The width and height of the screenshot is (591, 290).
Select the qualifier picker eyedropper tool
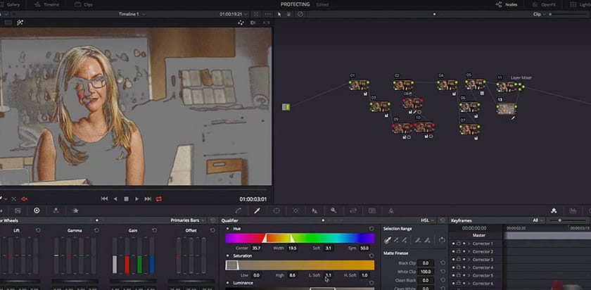388,239
